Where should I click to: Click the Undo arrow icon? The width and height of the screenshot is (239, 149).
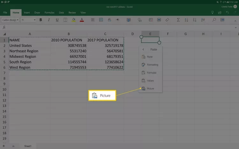pos(227,12)
